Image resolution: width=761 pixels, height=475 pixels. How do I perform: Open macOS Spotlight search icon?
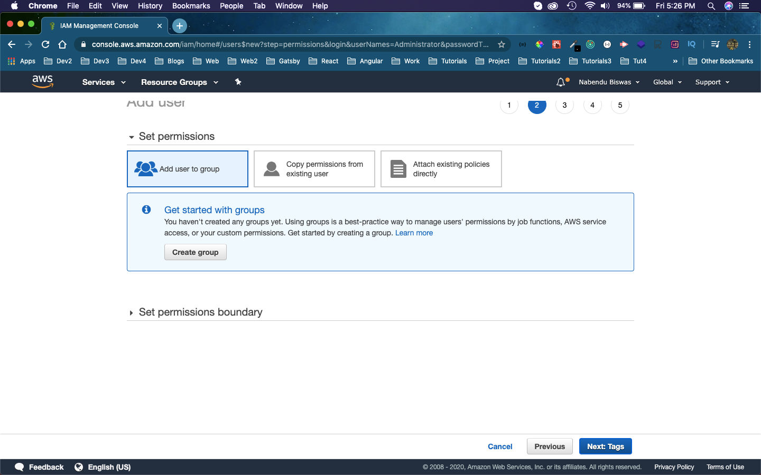coord(711,6)
